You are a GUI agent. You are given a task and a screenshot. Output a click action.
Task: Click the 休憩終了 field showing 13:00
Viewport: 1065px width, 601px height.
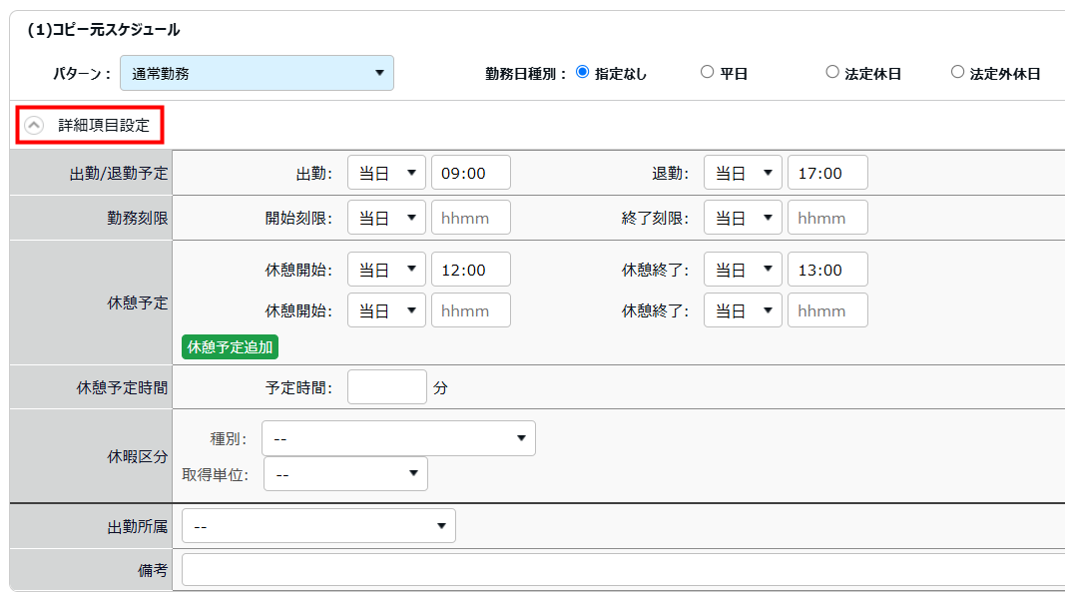point(826,270)
